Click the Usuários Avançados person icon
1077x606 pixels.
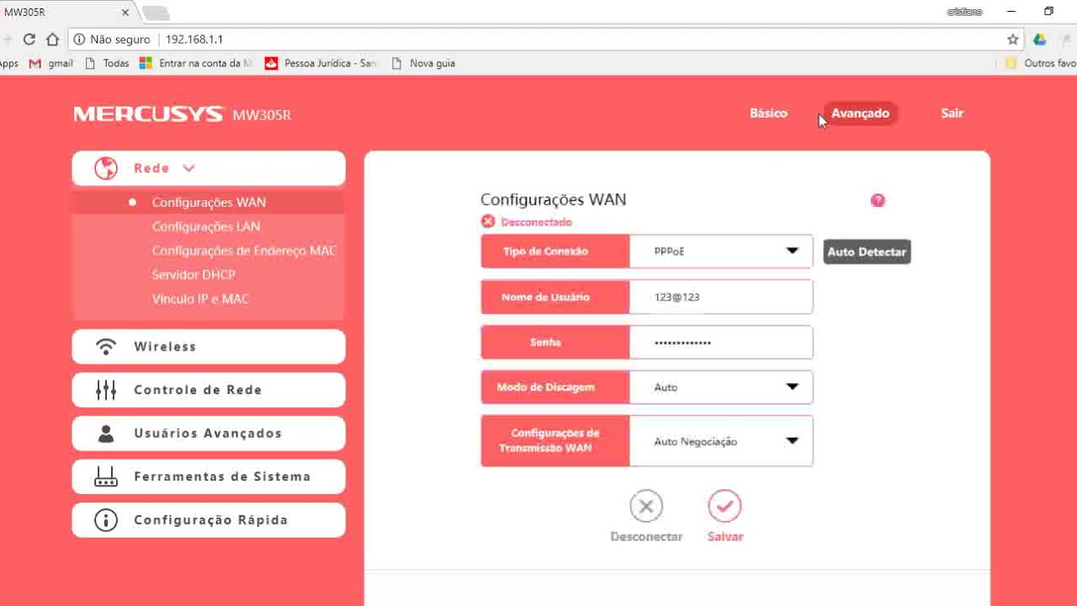click(106, 433)
